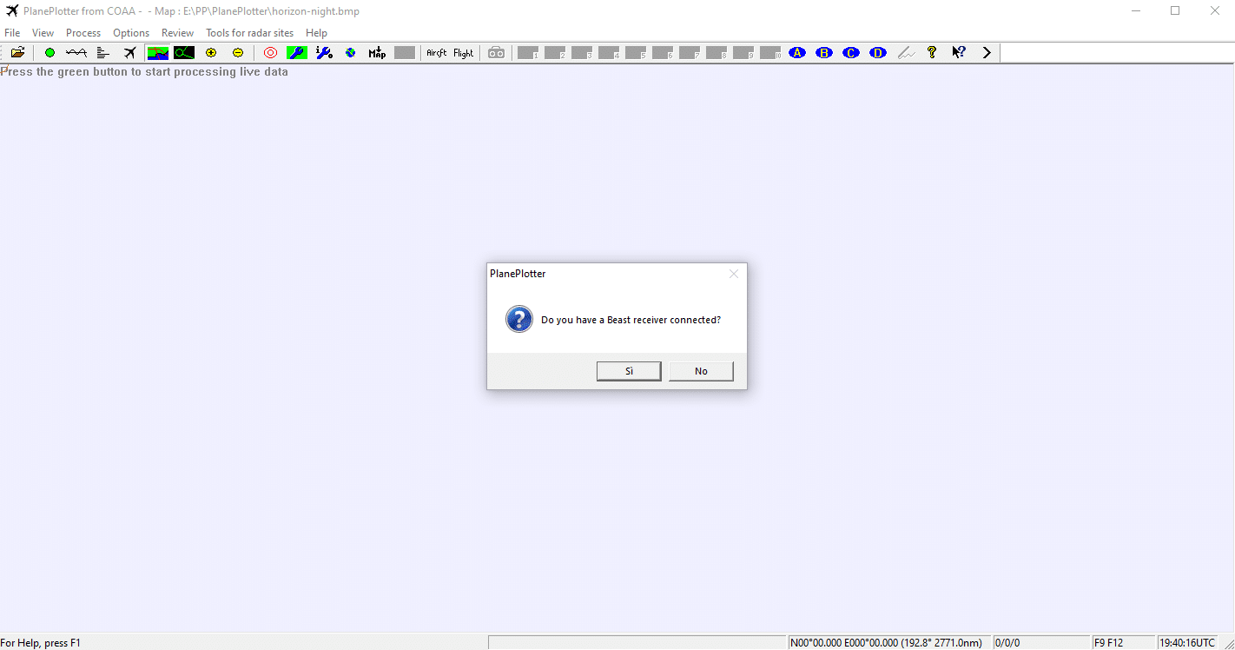Click the waveform signal view icon
Screen dimensions: 1235x650
76,53
